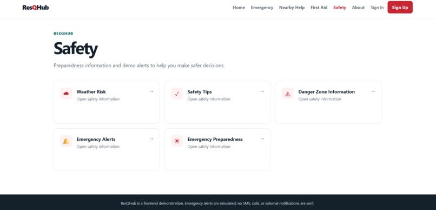
Task: Click the Emergency Alerts bell icon
Action: pyautogui.click(x=66, y=141)
